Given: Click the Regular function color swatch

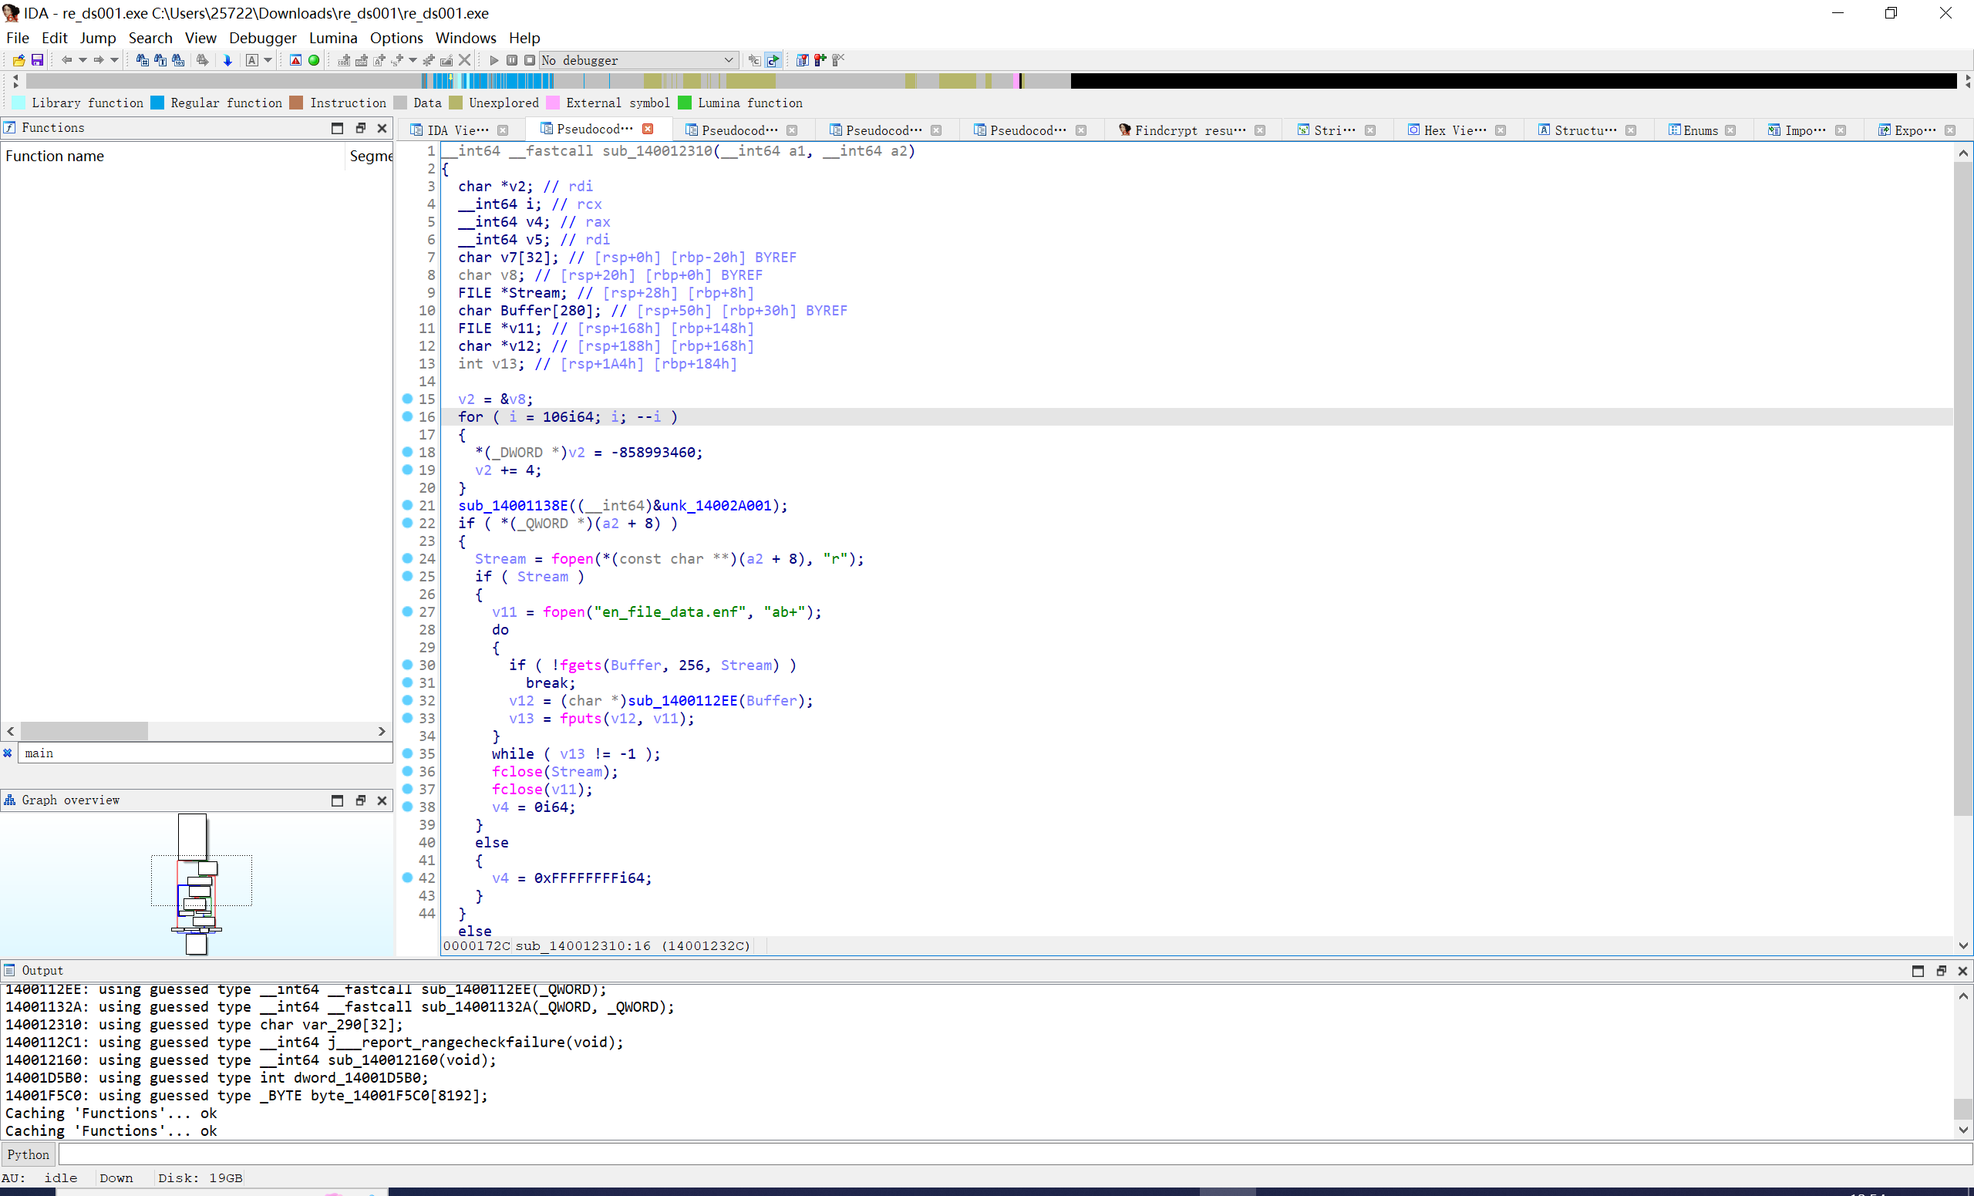Looking at the screenshot, I should 158,103.
